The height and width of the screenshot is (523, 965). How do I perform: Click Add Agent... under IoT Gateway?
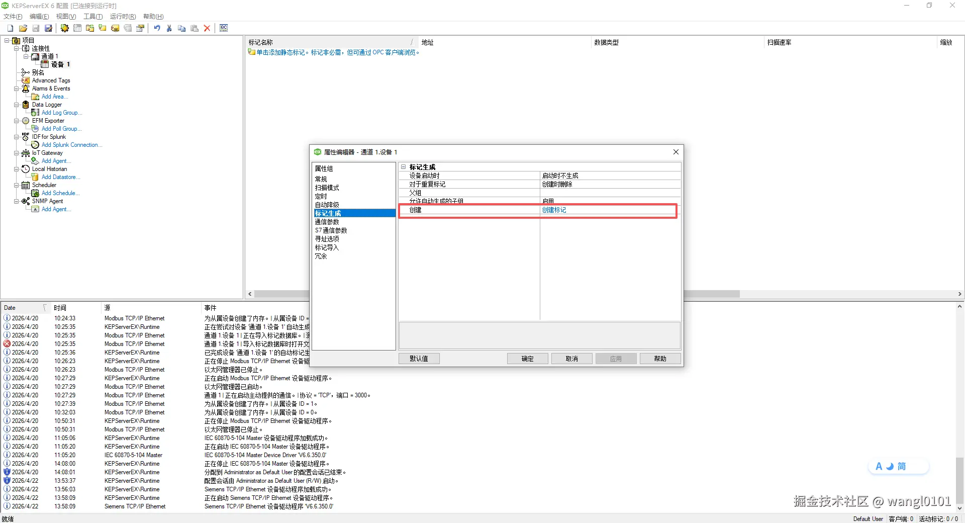point(56,161)
